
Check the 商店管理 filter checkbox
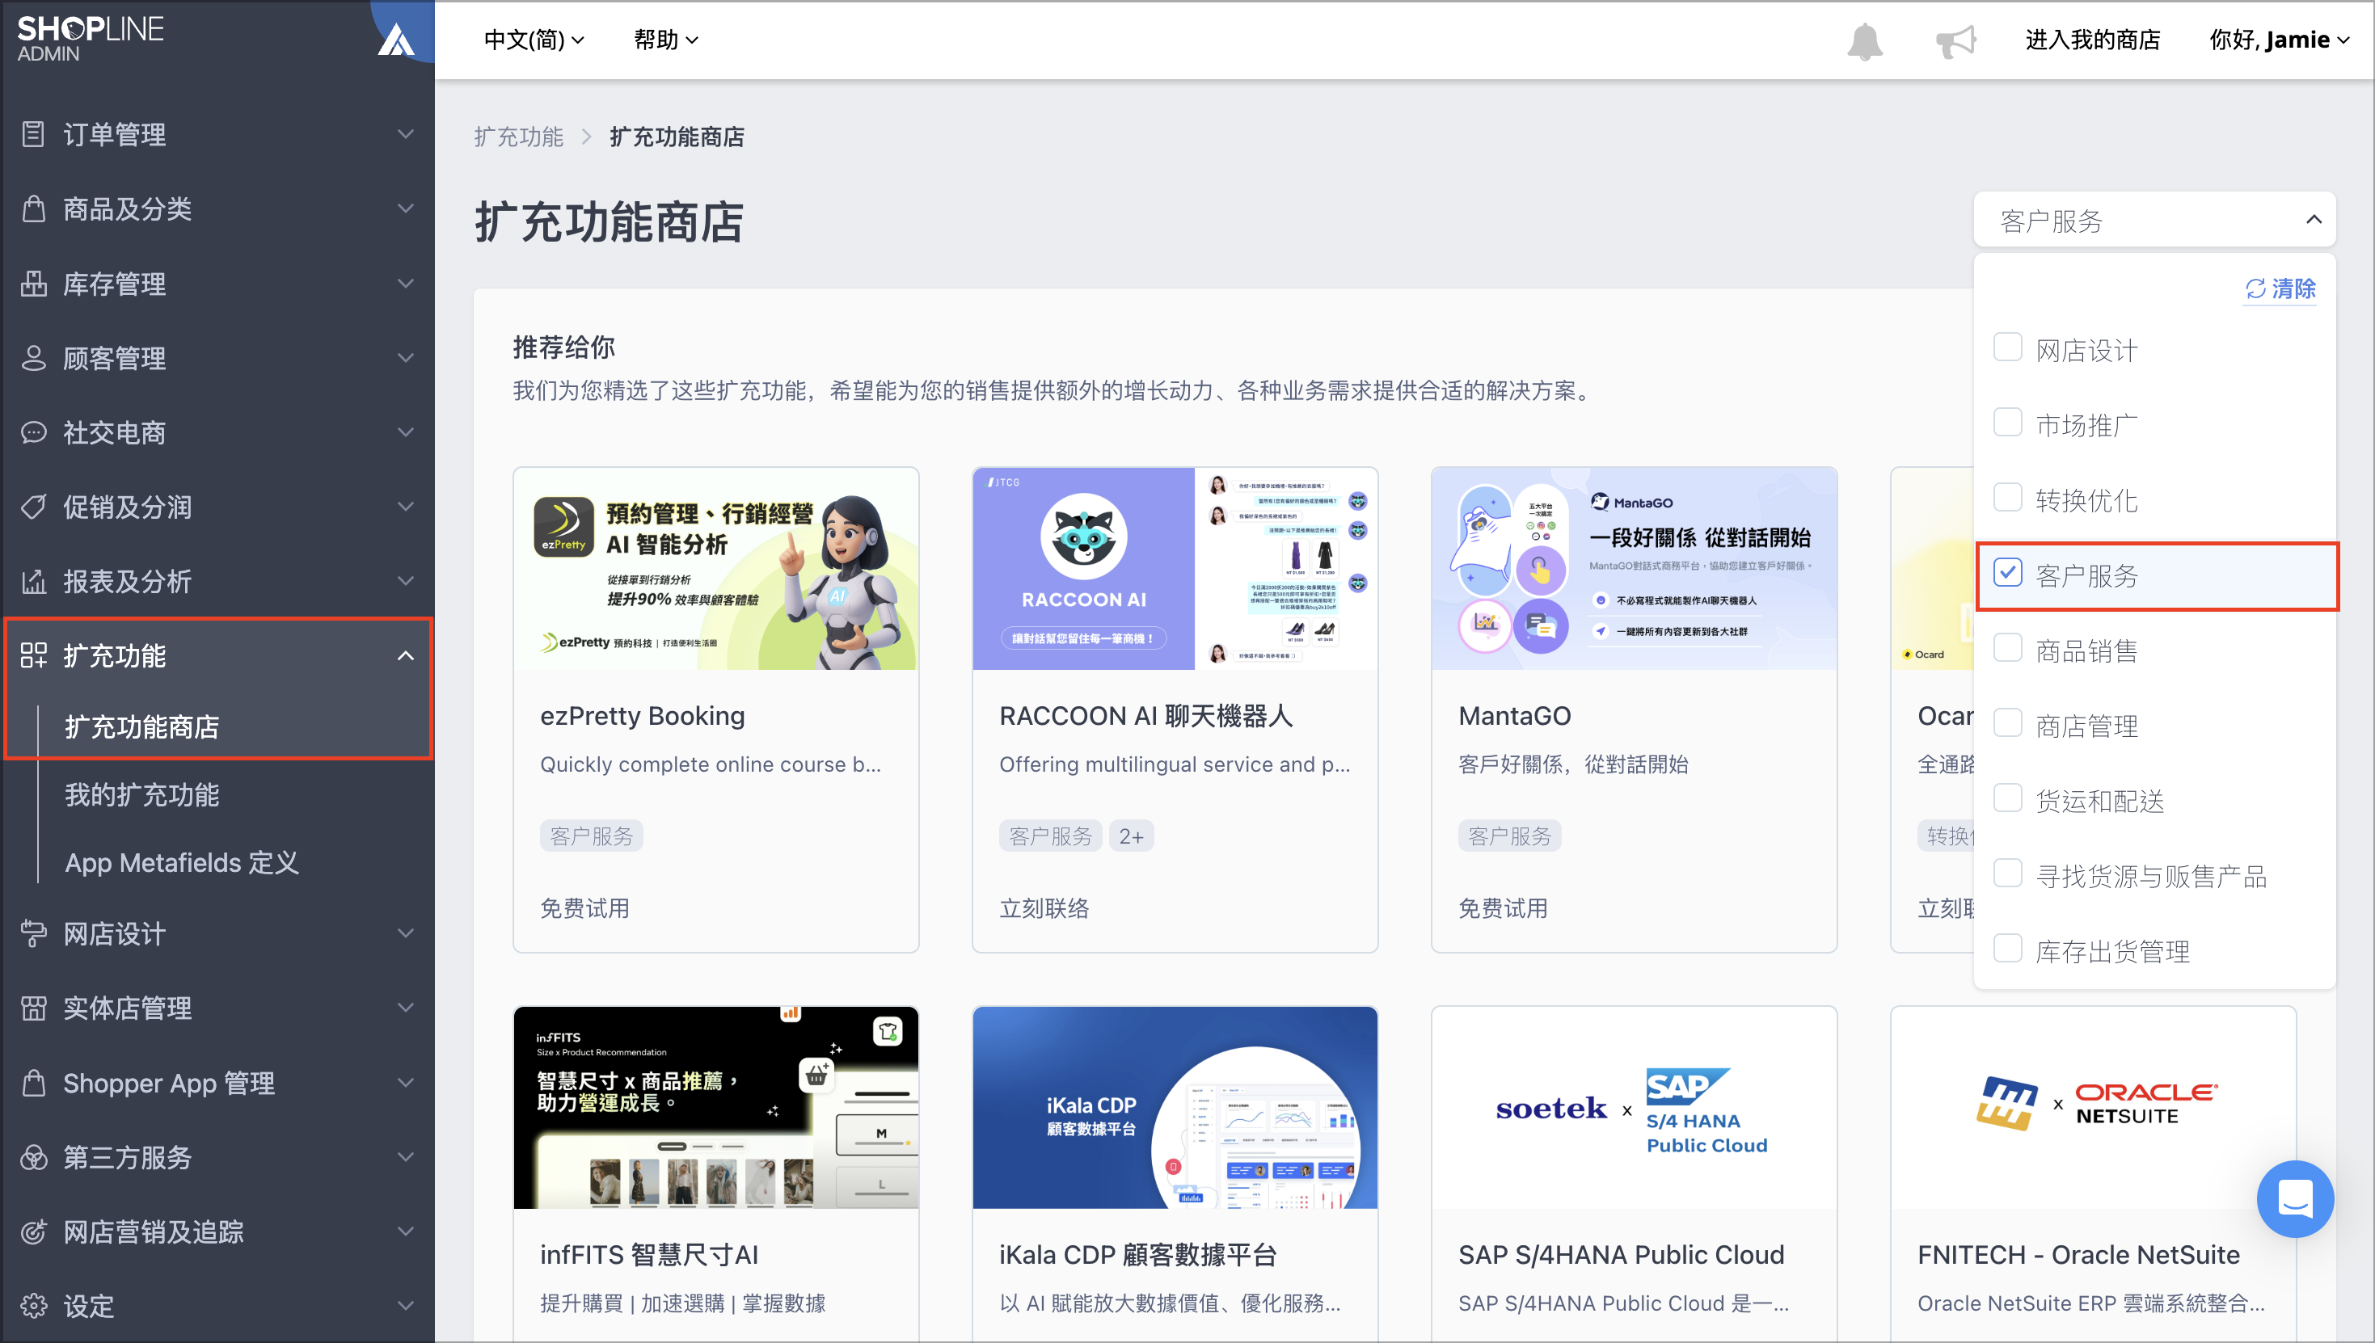pyautogui.click(x=2007, y=724)
